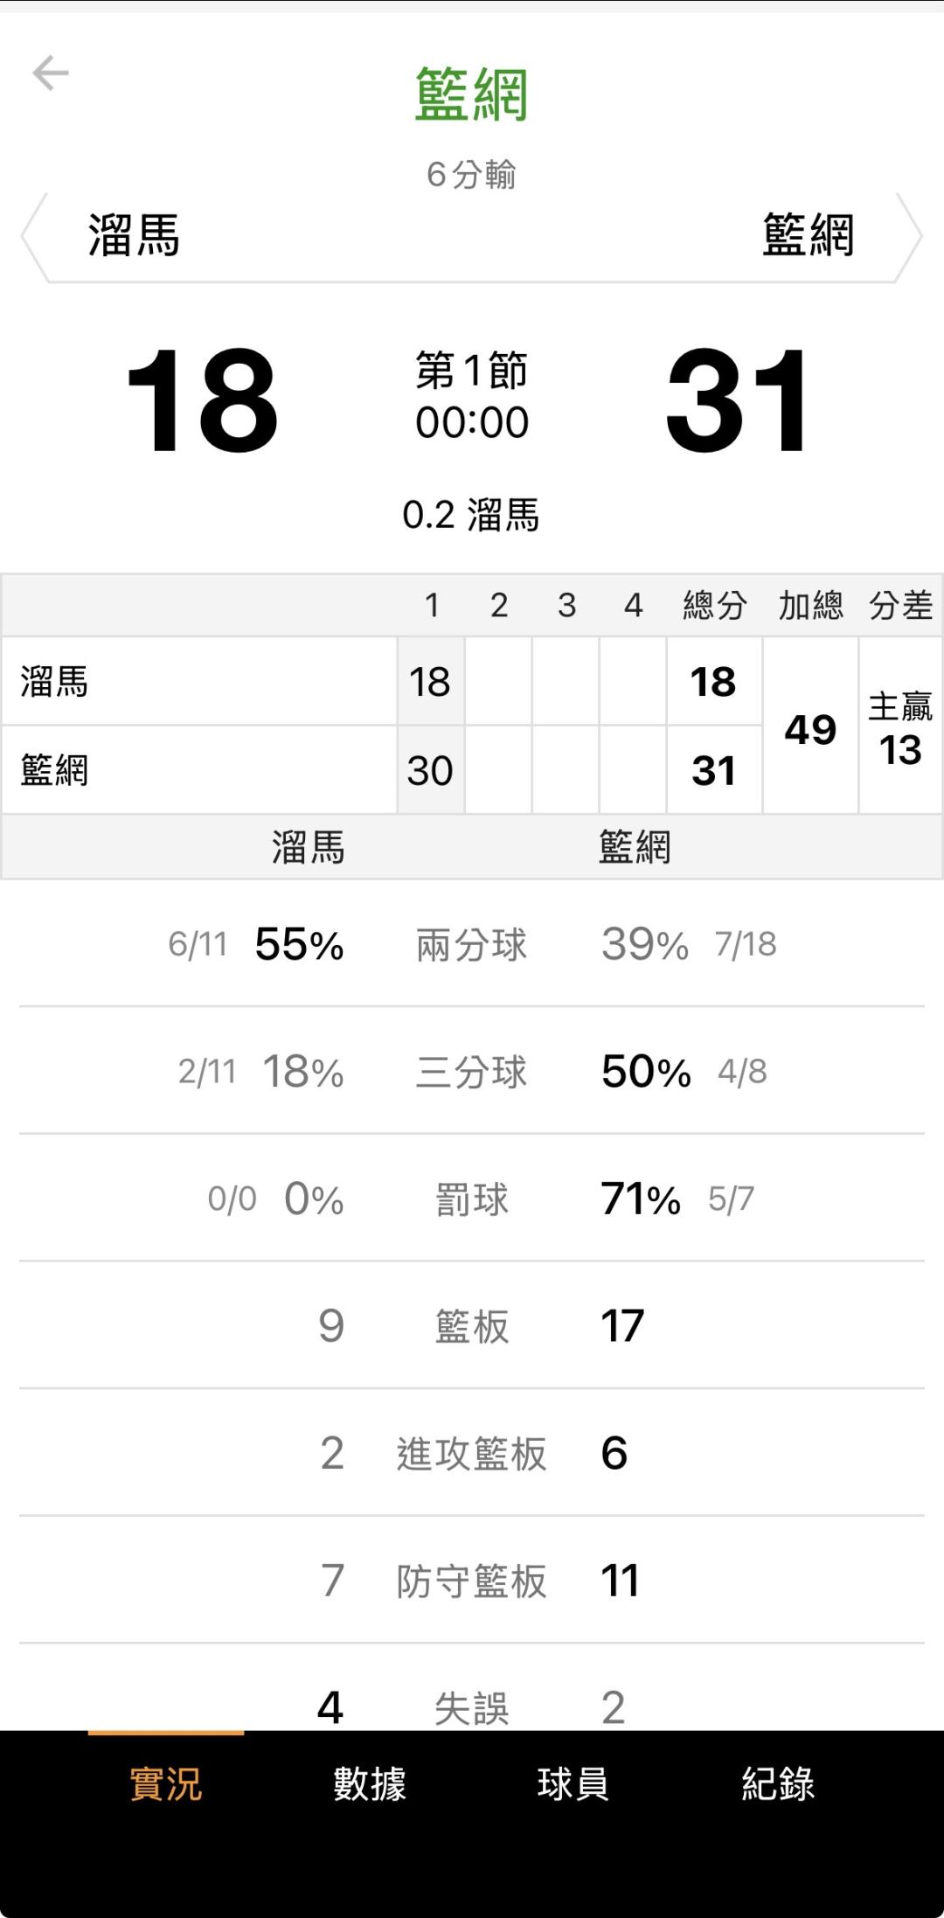This screenshot has height=1918, width=944.
Task: Tap the 三分球 stat row
Action: point(471,1072)
